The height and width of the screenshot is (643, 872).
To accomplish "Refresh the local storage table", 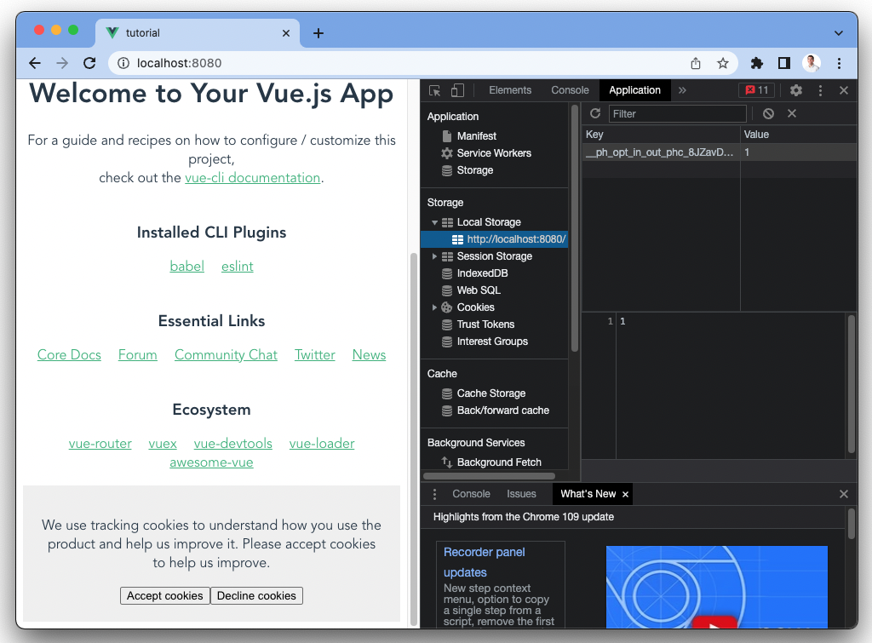I will coord(595,113).
